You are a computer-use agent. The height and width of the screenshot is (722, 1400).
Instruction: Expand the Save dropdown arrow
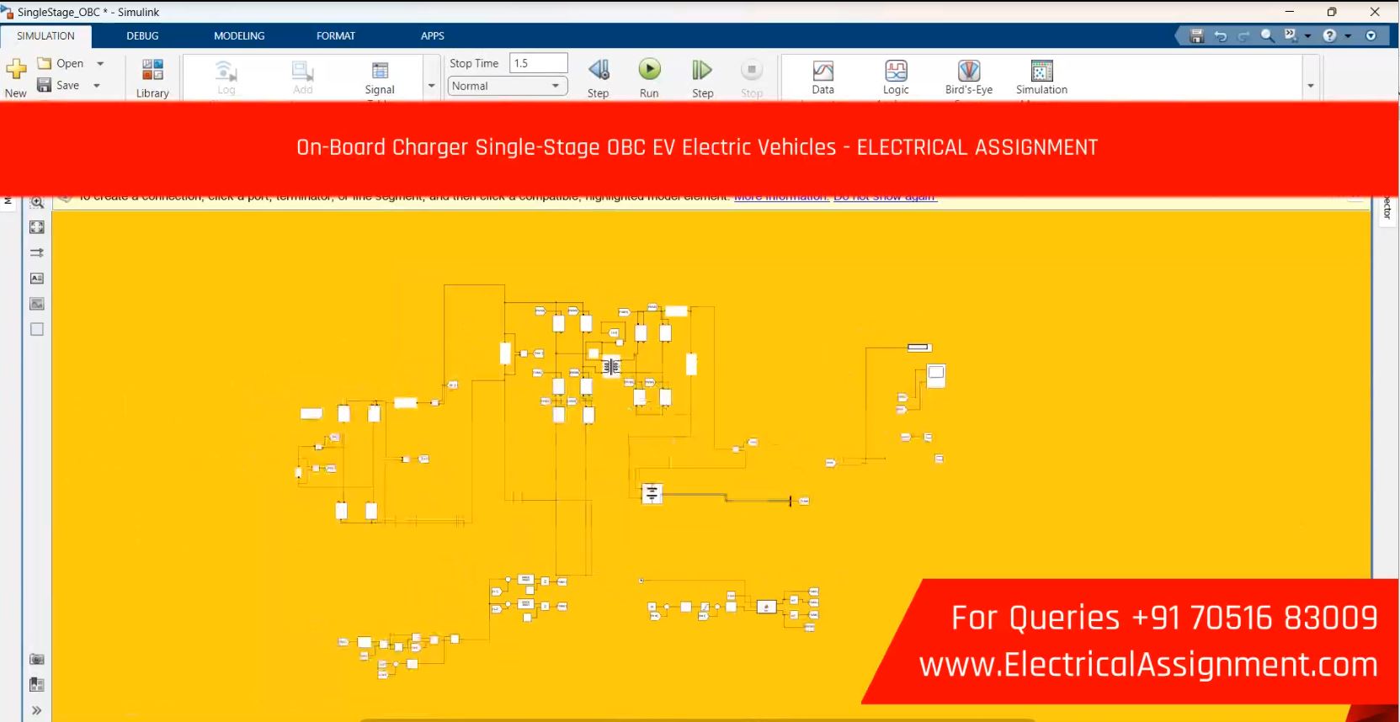coord(97,85)
